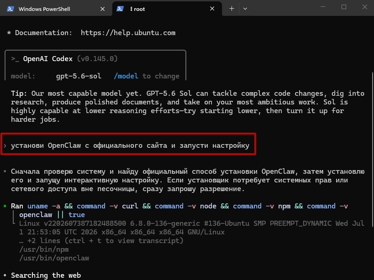Click the +2 lines transcript hint
This screenshot has height=280, width=374.
[x=101, y=241]
